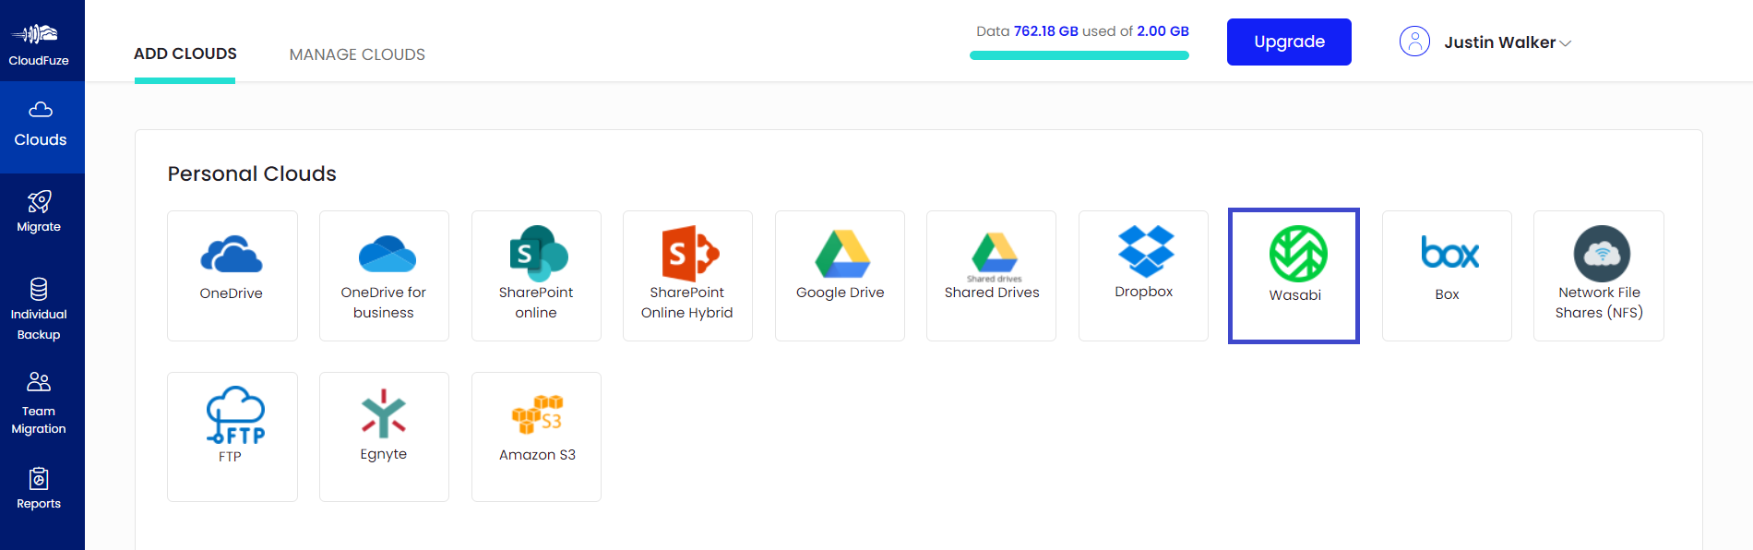Click the CloudFuze logo
The height and width of the screenshot is (550, 1753).
(38, 43)
